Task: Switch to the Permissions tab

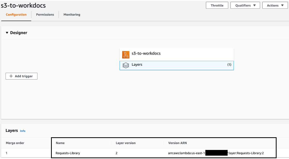Action: (x=45, y=15)
